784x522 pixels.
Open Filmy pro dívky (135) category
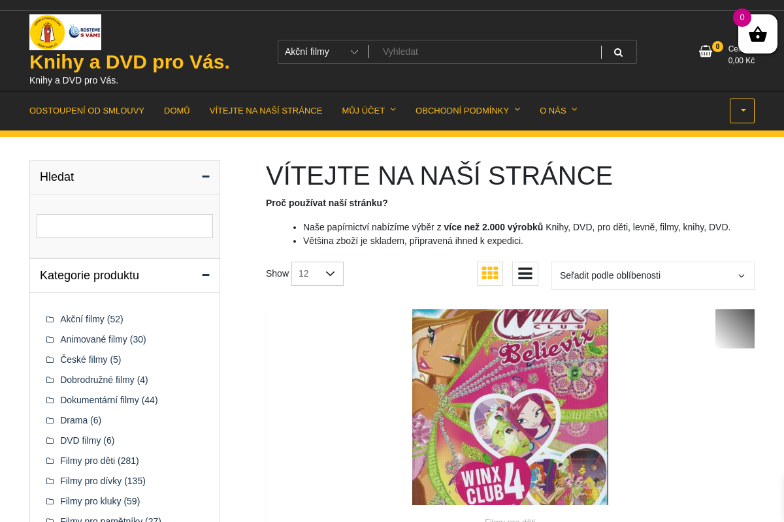103,481
